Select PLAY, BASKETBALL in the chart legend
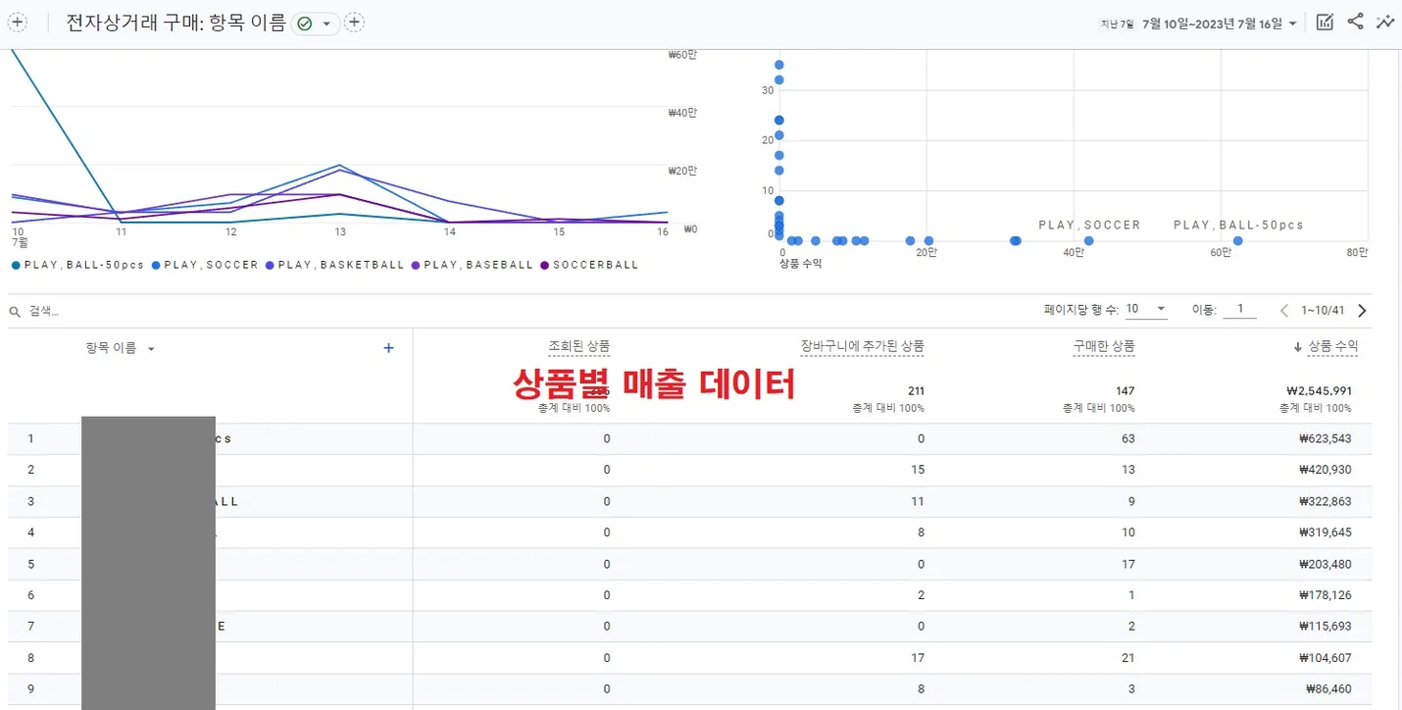Screen dimensions: 1402x710 [x=335, y=265]
